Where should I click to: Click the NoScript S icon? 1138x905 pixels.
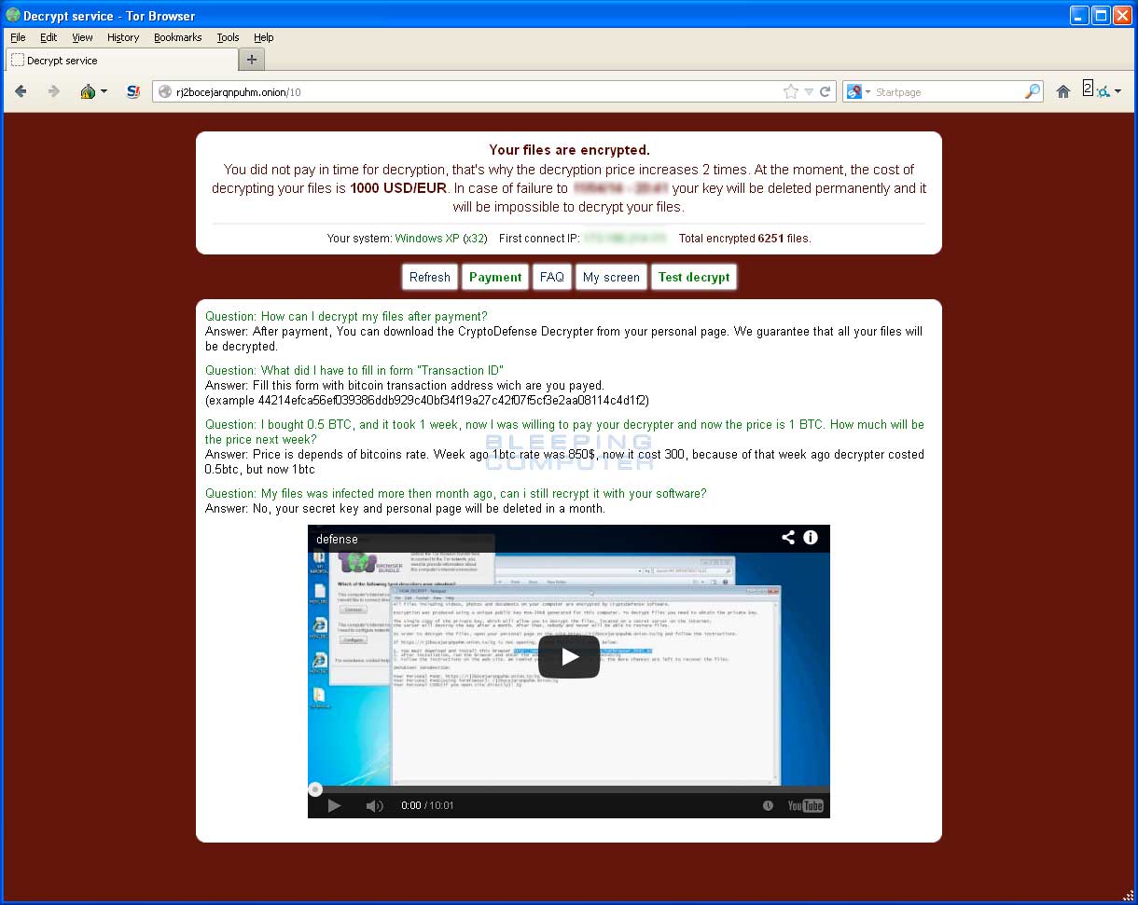[x=132, y=91]
